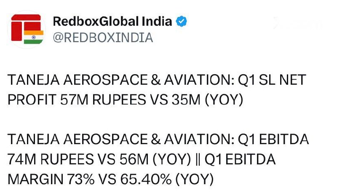Select the first TANEJA AEROSPACE headline line
337x196 pixels.
[157, 80]
